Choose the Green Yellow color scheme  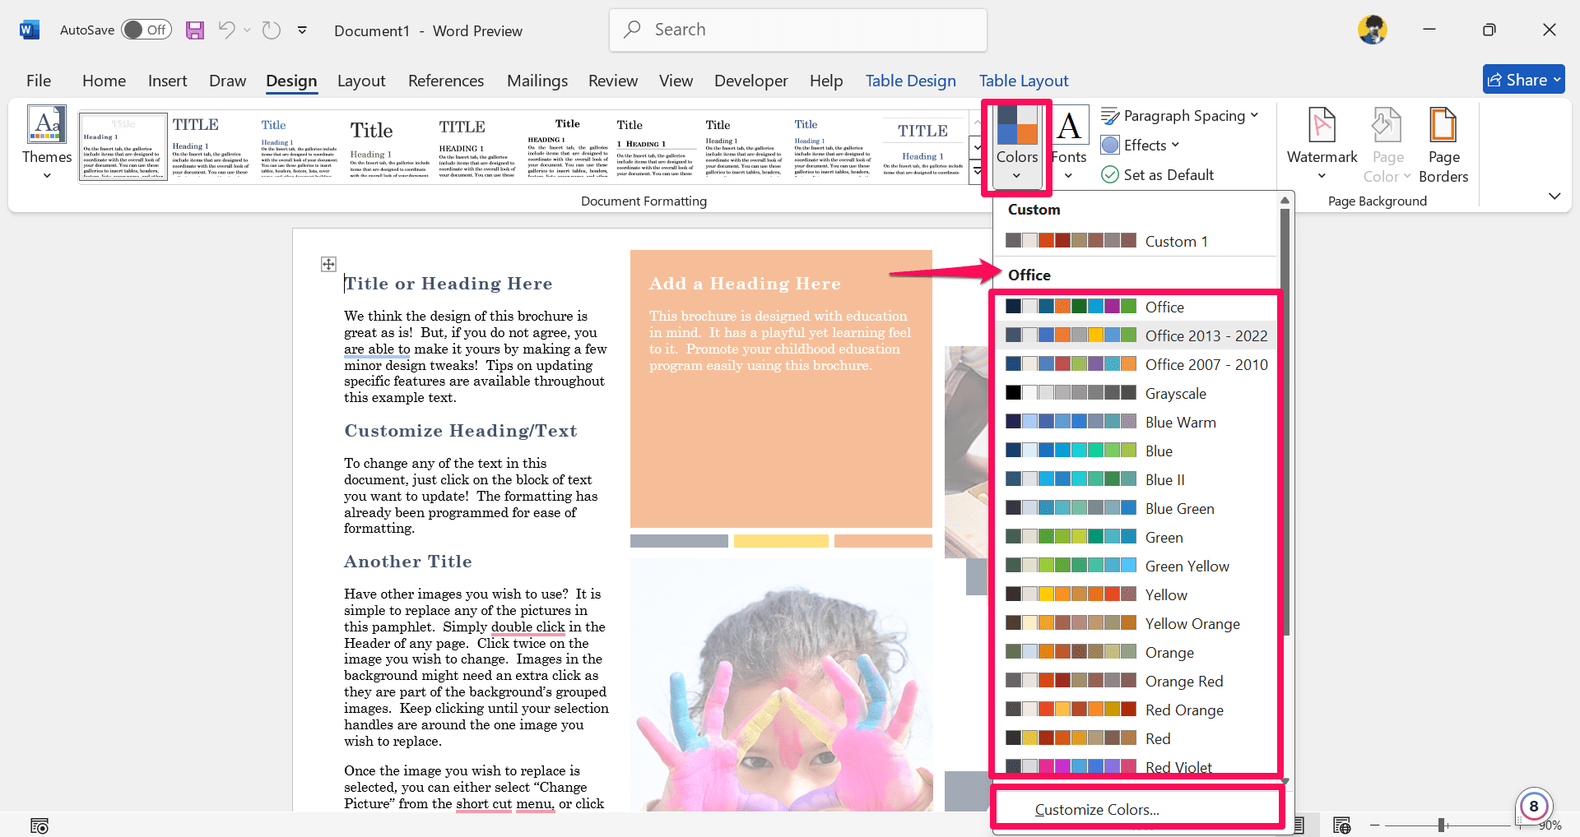(x=1136, y=566)
